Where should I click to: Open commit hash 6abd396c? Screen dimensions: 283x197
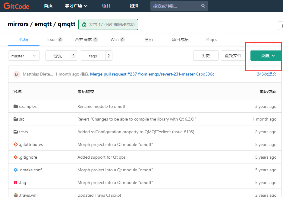tap(205, 74)
